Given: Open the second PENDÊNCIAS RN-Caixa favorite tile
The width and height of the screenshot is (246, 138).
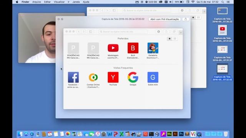Looking at the screenshot, I should (93, 51).
